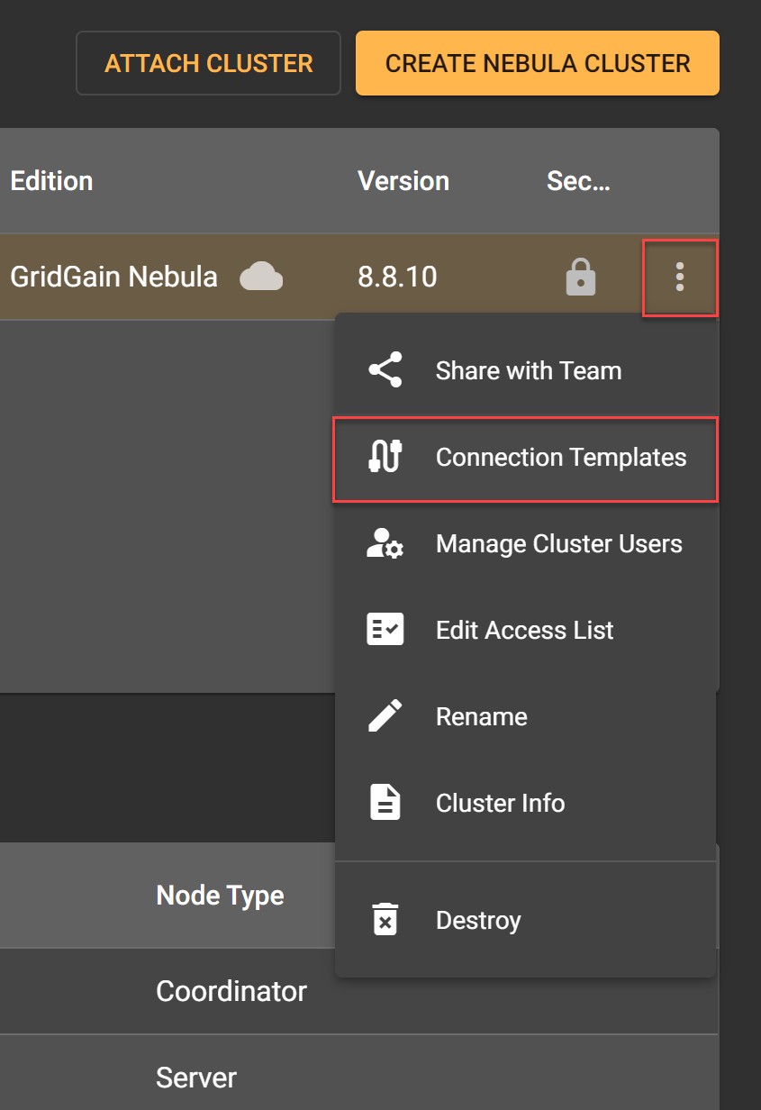Select the Coordinator node row
Screen dimensions: 761x1110
(x=231, y=991)
